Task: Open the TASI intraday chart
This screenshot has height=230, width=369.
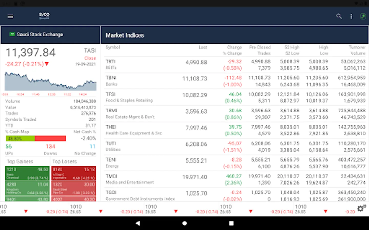Action: click(50, 81)
